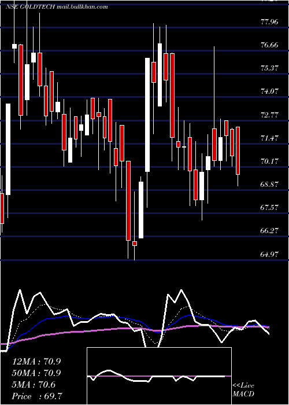This screenshot has height=405, width=289.
Task: Click the 74.07 price axis label
Action: 270,91
